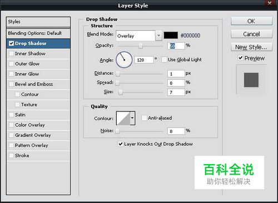This screenshot has height=203, width=278.
Task: Toggle the Use Global Light checkbox
Action: coord(164,60)
